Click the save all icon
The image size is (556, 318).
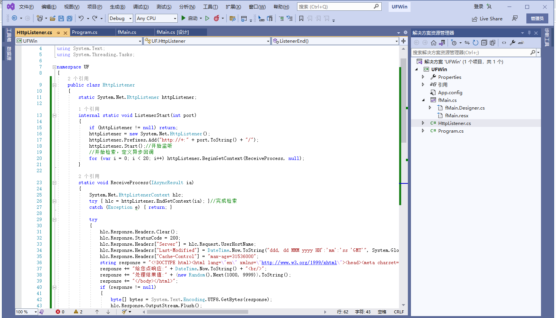(x=69, y=18)
